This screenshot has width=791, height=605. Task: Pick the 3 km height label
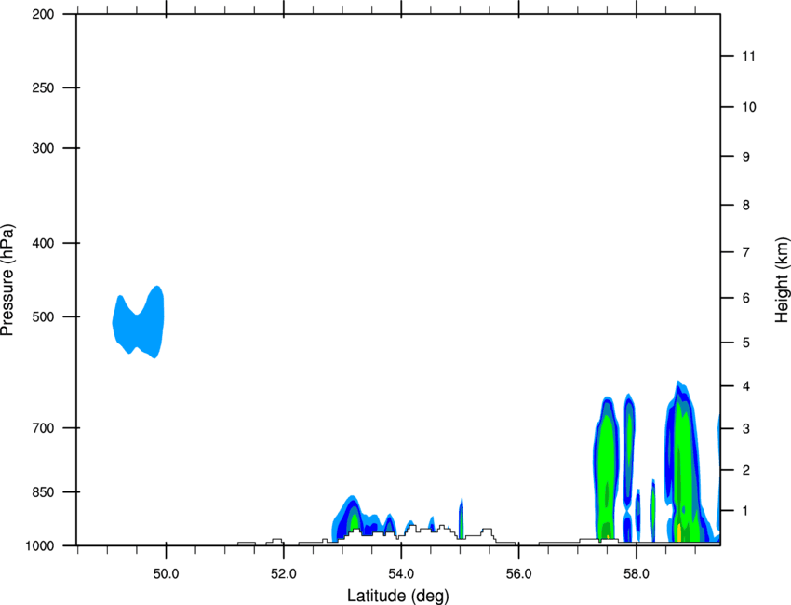point(746,429)
